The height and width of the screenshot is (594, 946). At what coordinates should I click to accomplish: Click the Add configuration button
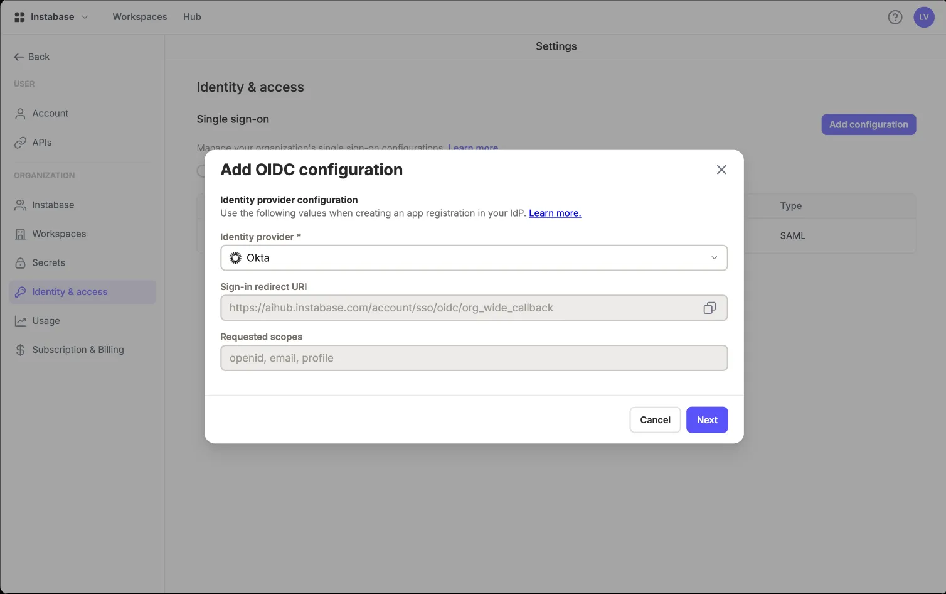[x=869, y=124]
